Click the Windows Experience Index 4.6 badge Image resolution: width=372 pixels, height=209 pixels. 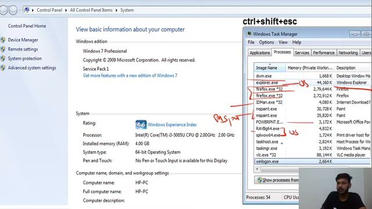pos(141,125)
